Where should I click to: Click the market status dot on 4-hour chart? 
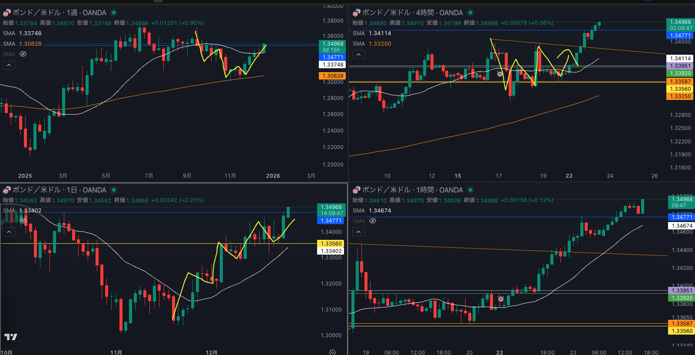pyautogui.click(x=470, y=13)
